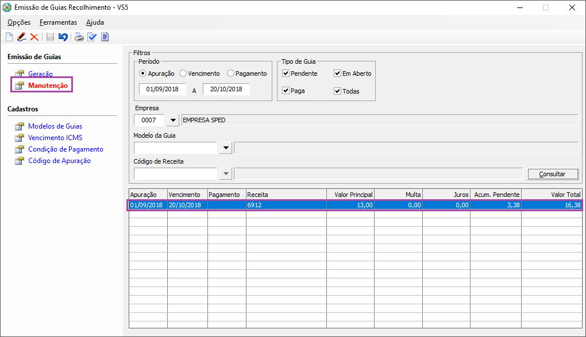Uncheck the Pendente checkbox
The height and width of the screenshot is (337, 586).
pos(286,73)
